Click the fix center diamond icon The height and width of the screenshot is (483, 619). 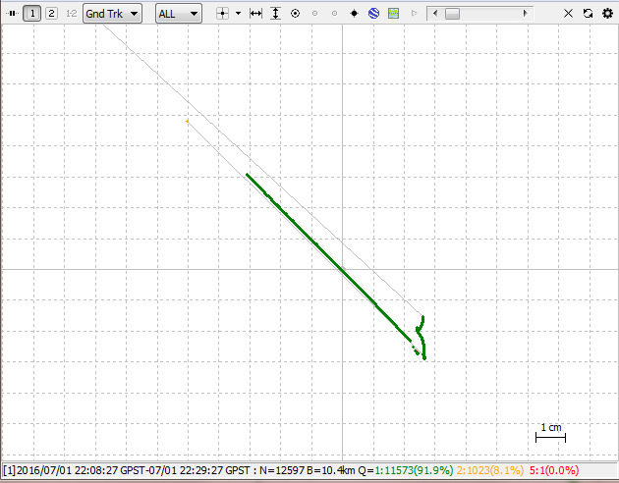354,14
